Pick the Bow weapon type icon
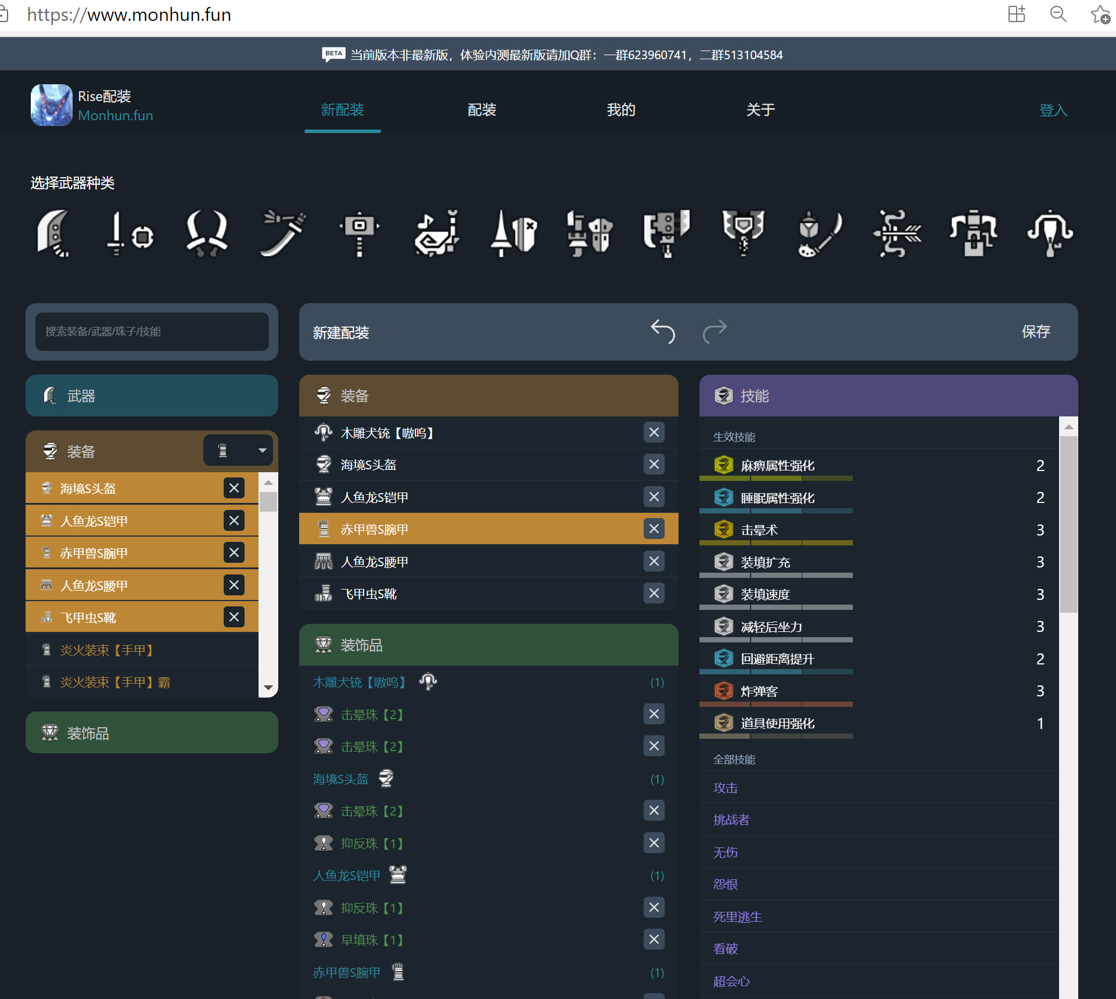Screen dimensions: 1116x999 point(896,233)
